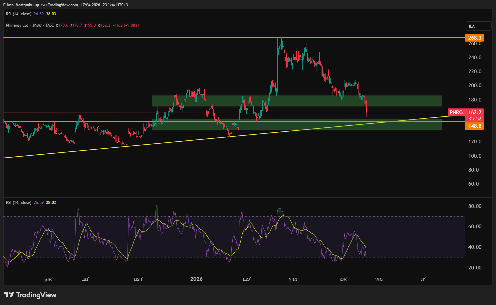
Task: Click the TradingView logo icon
Action: click(x=9, y=295)
